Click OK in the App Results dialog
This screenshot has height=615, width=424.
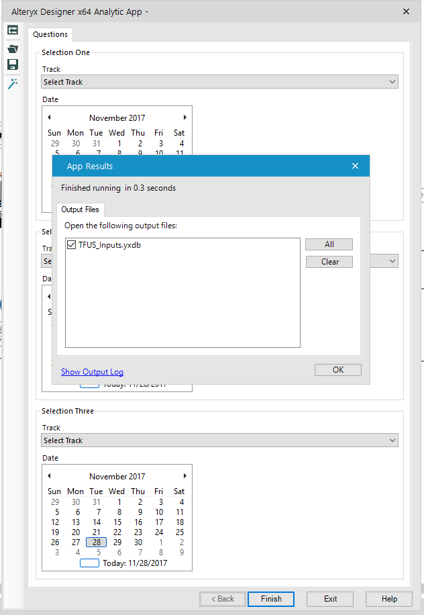[337, 370]
